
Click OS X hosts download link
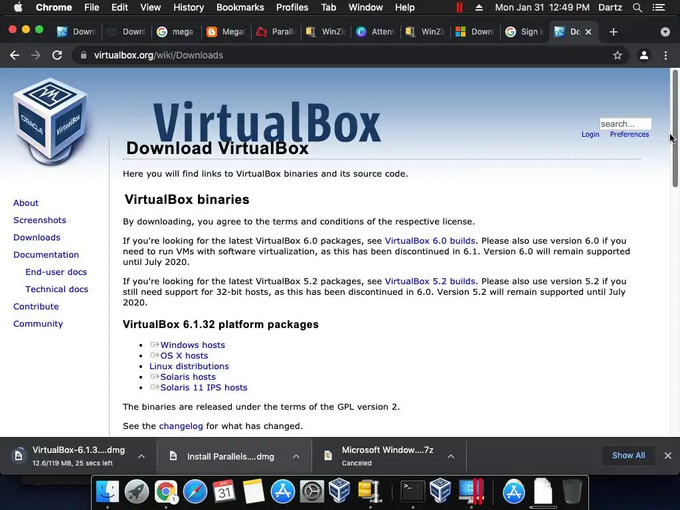[x=185, y=356]
